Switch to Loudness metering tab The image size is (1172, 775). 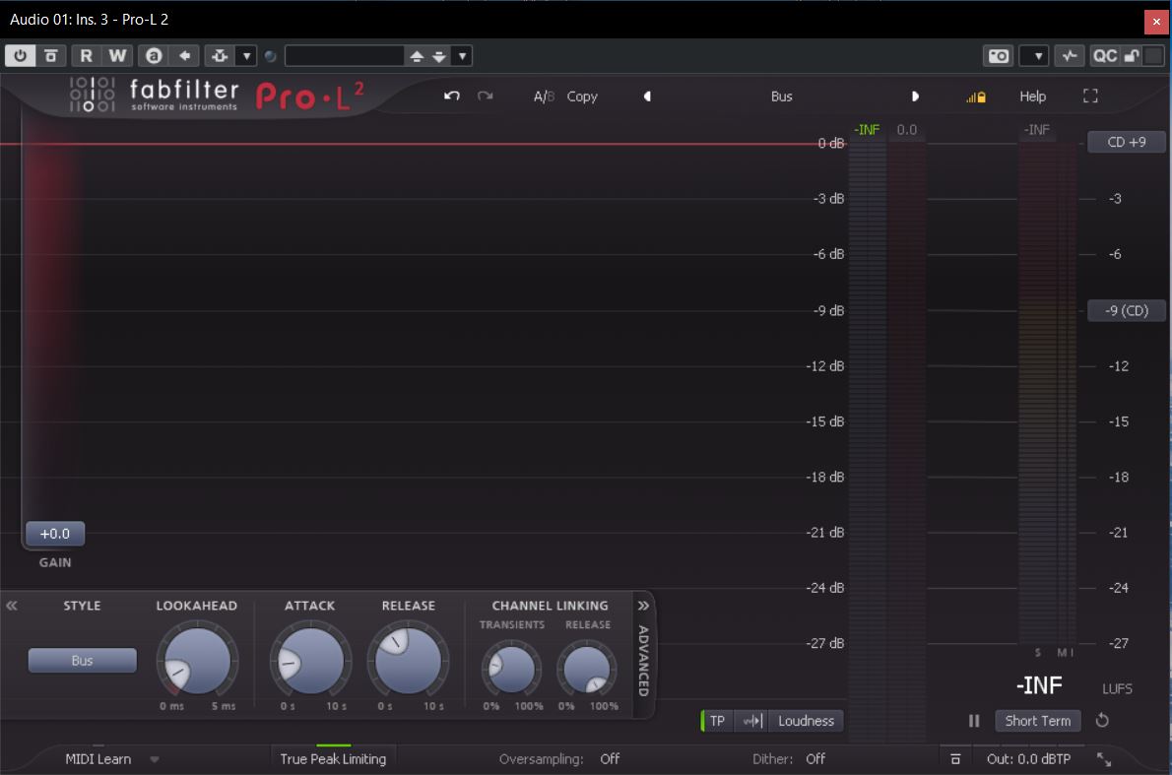click(x=806, y=721)
